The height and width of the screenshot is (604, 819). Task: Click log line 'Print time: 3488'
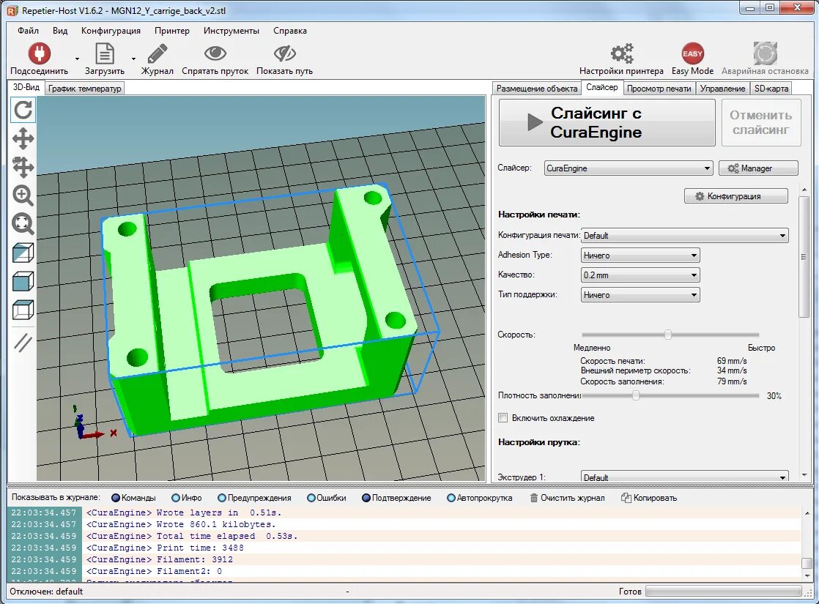point(200,548)
